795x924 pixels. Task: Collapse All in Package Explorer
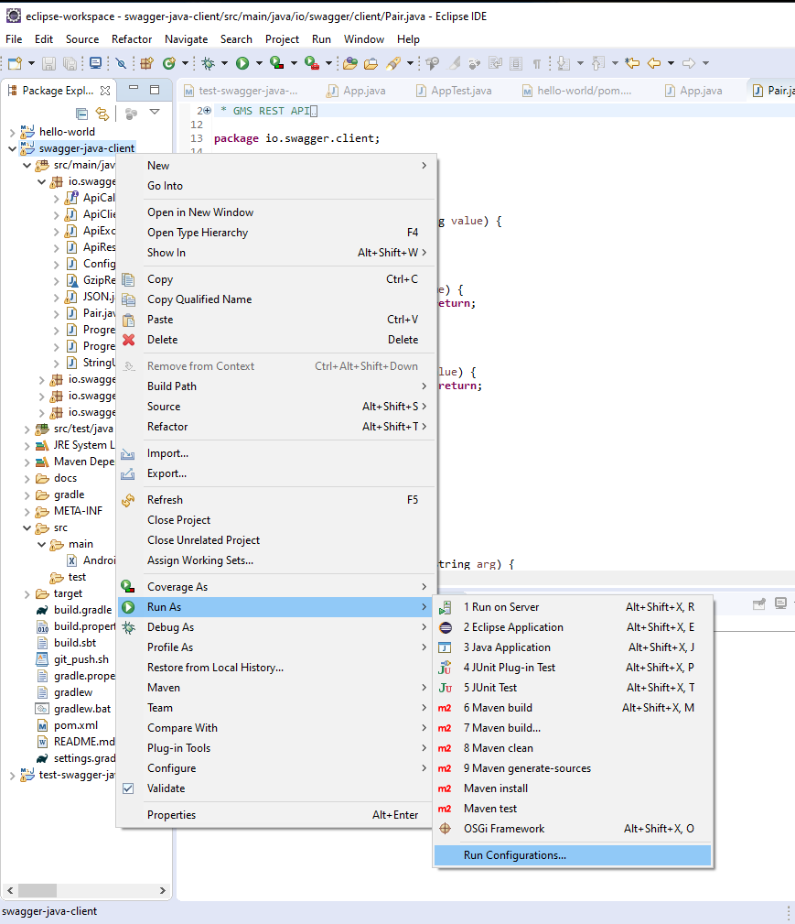pyautogui.click(x=82, y=113)
